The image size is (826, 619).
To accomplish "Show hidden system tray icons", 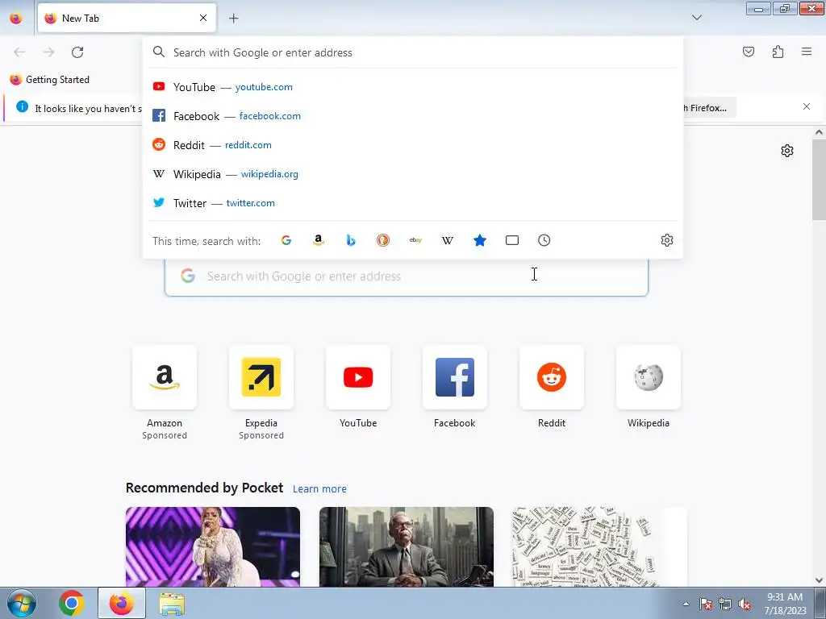I will point(686,604).
